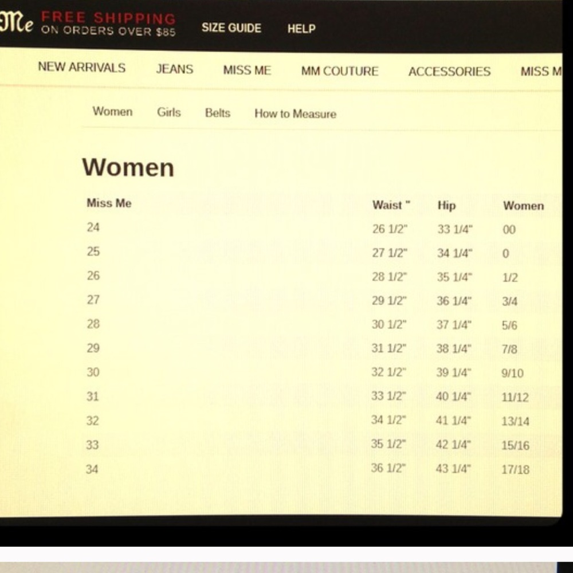Switch to the Girls size tab
Screen dimensions: 573x573
(x=169, y=112)
